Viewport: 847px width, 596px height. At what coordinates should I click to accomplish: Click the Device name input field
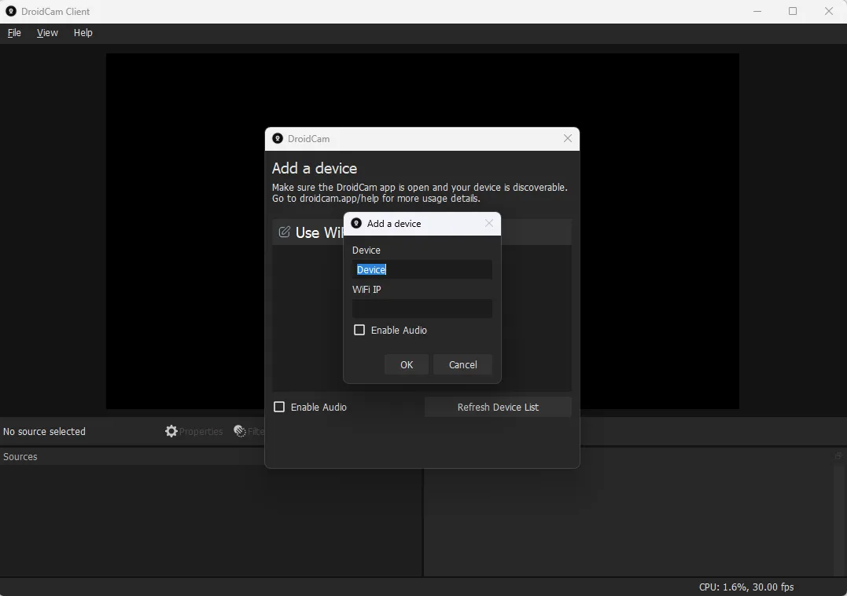(x=422, y=269)
